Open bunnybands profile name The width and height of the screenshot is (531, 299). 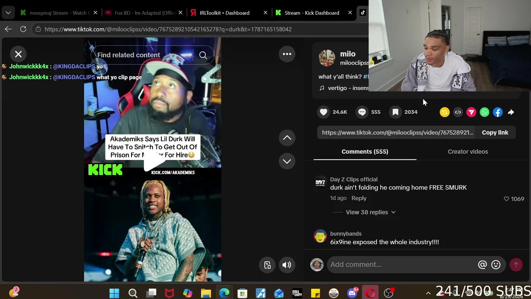[346, 234]
